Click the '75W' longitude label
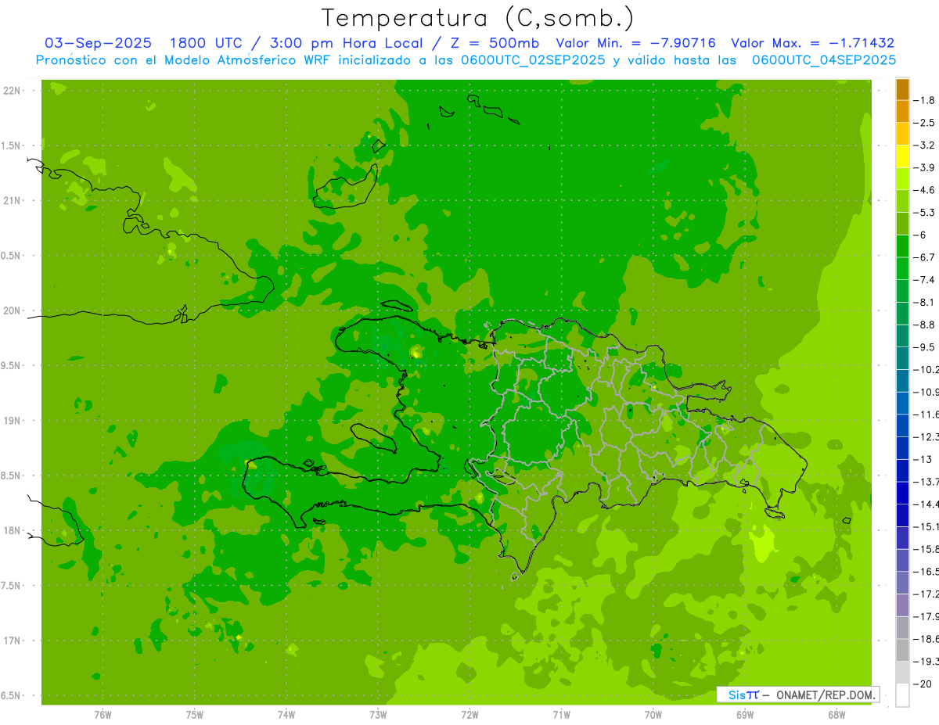The image size is (939, 725). pyautogui.click(x=195, y=715)
